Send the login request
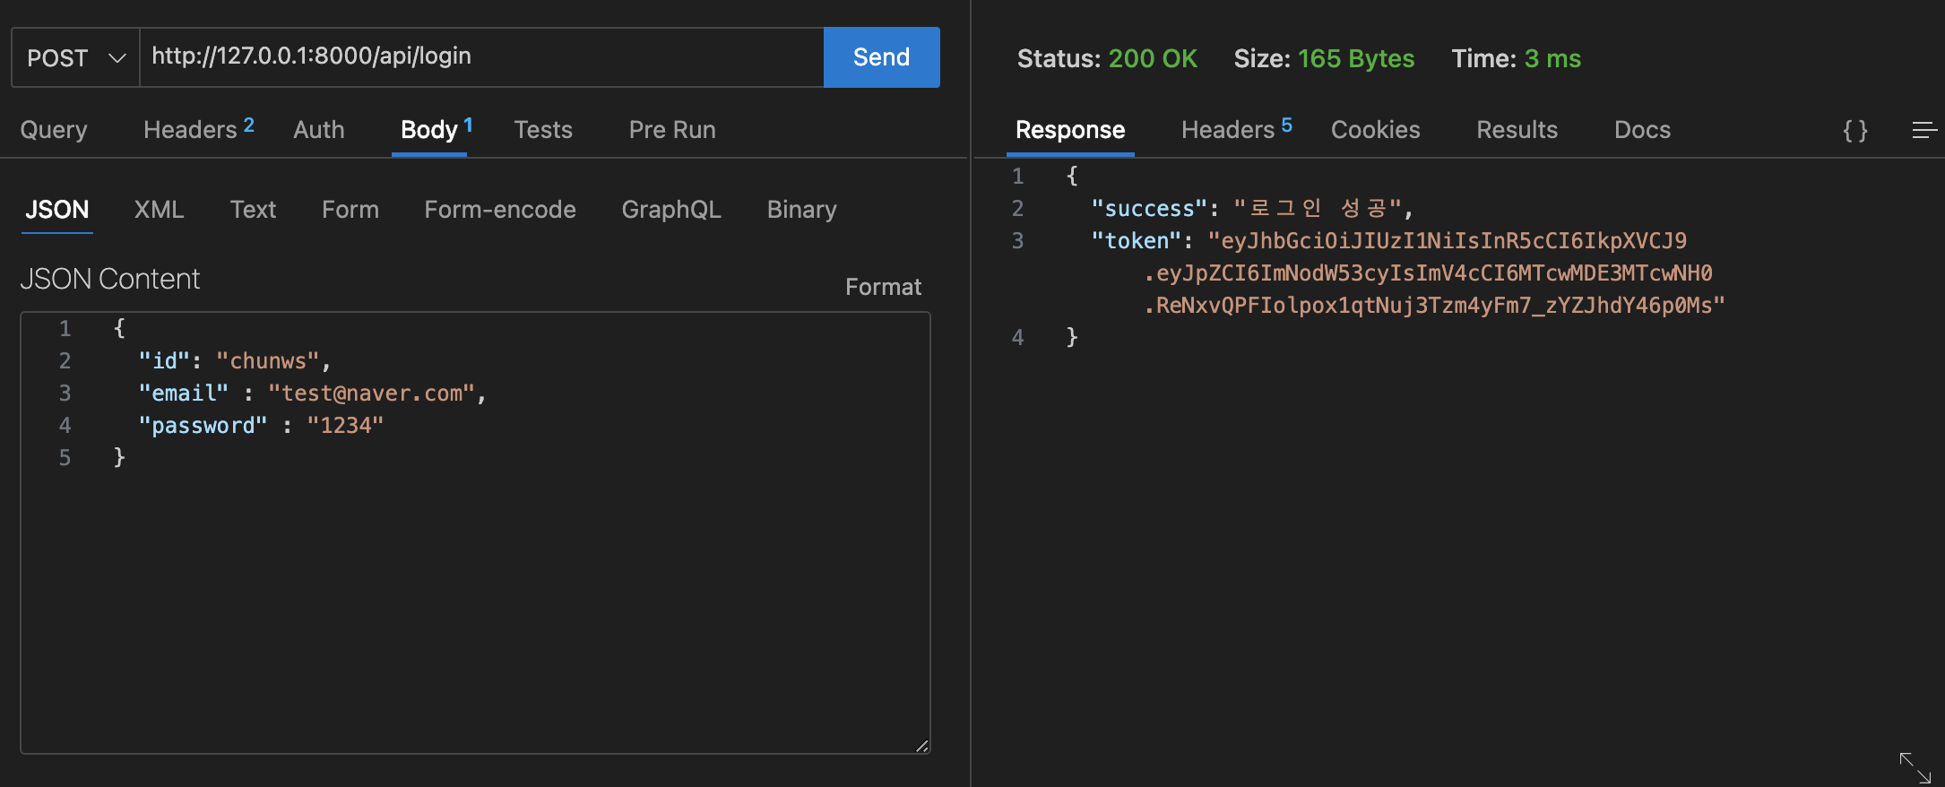This screenshot has width=1945, height=787. point(881,57)
